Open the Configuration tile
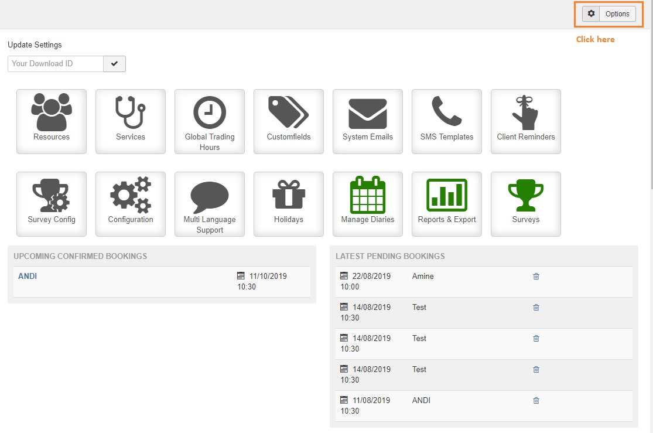The height and width of the screenshot is (433, 653). 130,204
